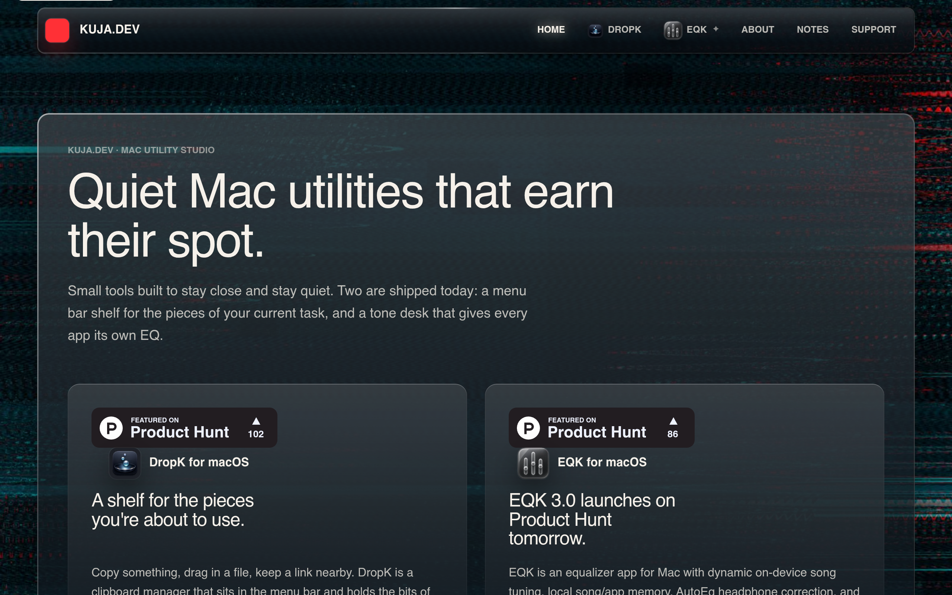Click the Product Hunt P logo on EQK badge
Image resolution: width=952 pixels, height=595 pixels.
(x=528, y=428)
